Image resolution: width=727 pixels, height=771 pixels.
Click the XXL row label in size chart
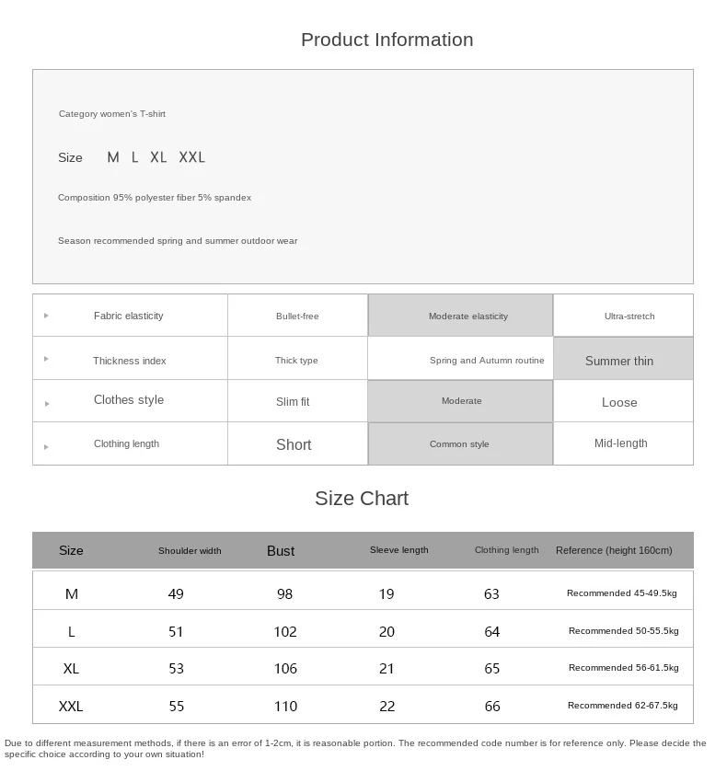pos(71,707)
